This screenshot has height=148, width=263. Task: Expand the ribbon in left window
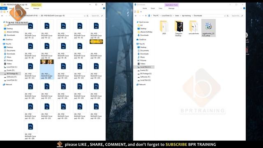point(101,8)
